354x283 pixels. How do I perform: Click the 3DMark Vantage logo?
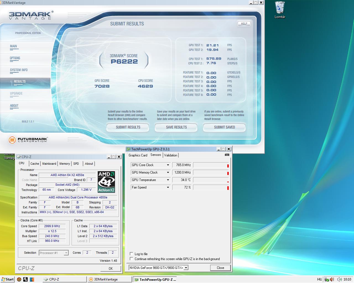[30, 15]
